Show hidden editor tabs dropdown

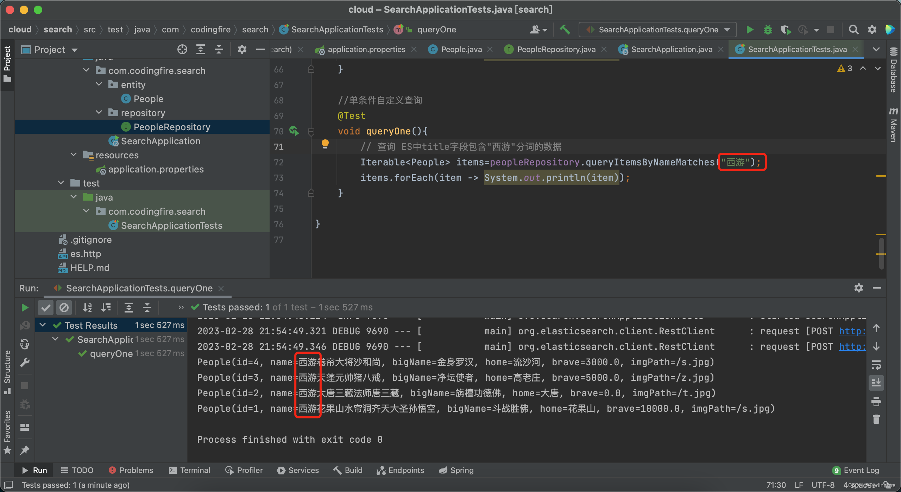click(x=876, y=49)
